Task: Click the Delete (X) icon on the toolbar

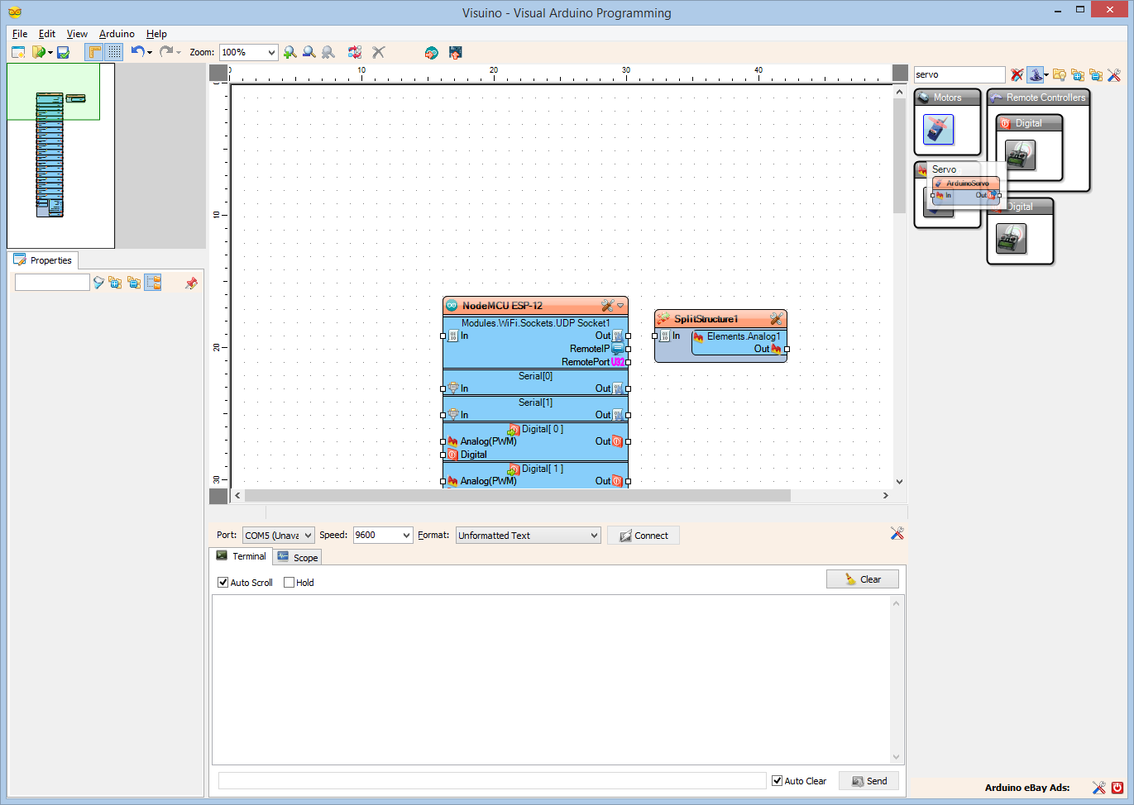Action: tap(378, 52)
